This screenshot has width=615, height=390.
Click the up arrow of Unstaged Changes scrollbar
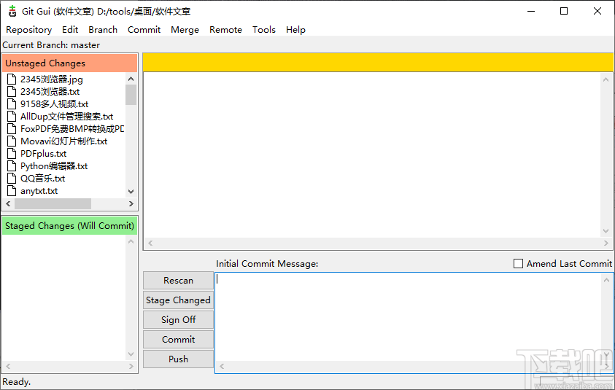131,79
